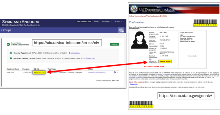Screen dimensions: 220x115
Task: Click the add group icon in Groups bar
Action: pyautogui.click(x=121, y=30)
